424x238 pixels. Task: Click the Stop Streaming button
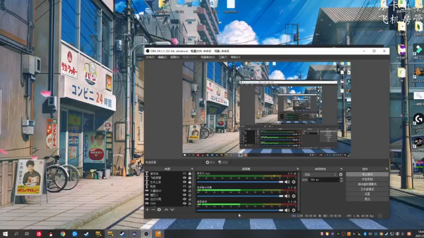(x=367, y=175)
